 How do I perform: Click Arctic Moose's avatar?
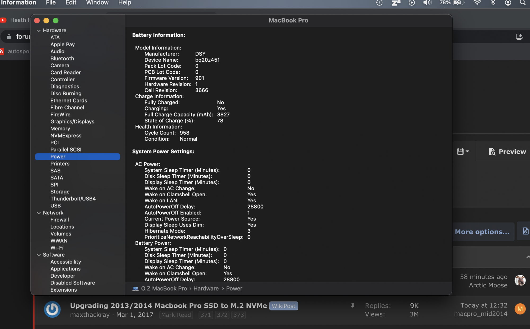[x=520, y=280]
